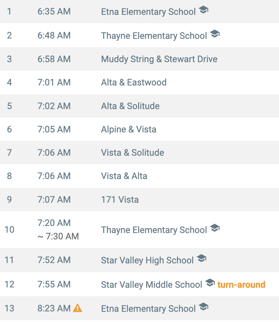This screenshot has height=322, width=279.
Task: Click school icon beside Star Valley Middle School
Action: (x=210, y=282)
